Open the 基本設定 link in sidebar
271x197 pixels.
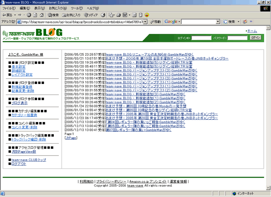click(x=18, y=67)
